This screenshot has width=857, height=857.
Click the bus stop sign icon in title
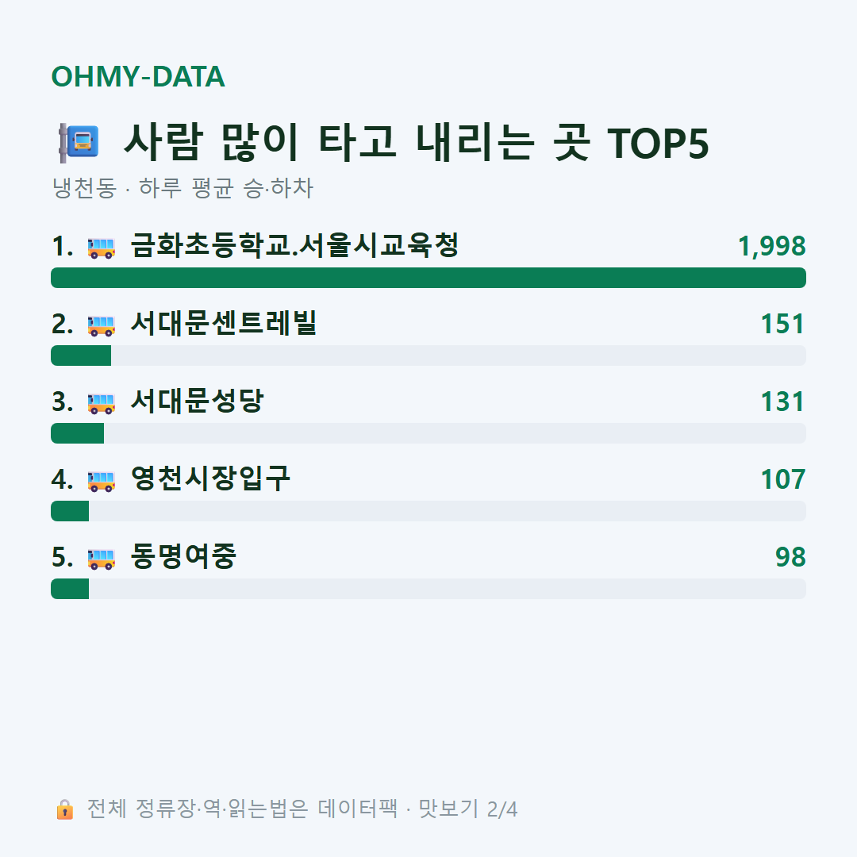coord(79,143)
